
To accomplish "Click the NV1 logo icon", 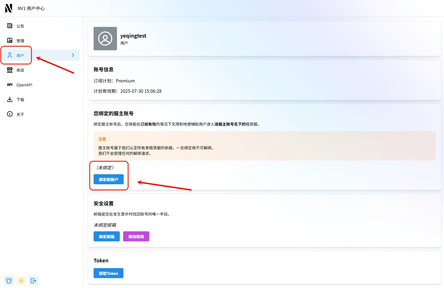I will coord(9,8).
